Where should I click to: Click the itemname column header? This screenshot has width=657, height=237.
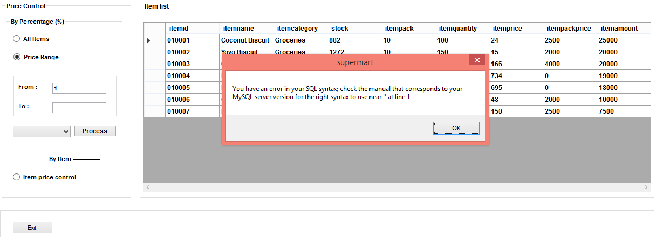tap(246, 29)
